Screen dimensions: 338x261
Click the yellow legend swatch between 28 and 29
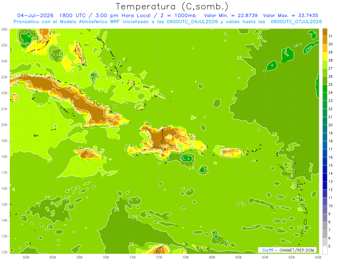(x=325, y=56)
